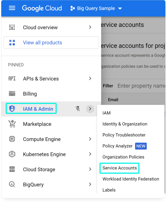167x204 pixels.
Task: Expand the Compute Engine submenu chevron
Action: (x=90, y=139)
